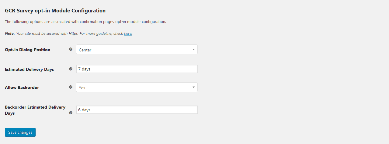Click the description paragraph about confirmation pages

click(x=85, y=22)
